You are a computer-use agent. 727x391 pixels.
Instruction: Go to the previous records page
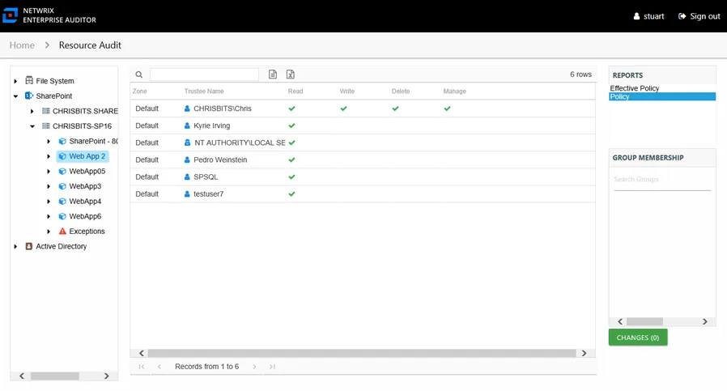(159, 367)
